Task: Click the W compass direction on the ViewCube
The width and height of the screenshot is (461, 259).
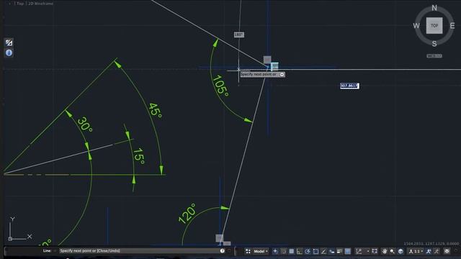Action: (416, 26)
